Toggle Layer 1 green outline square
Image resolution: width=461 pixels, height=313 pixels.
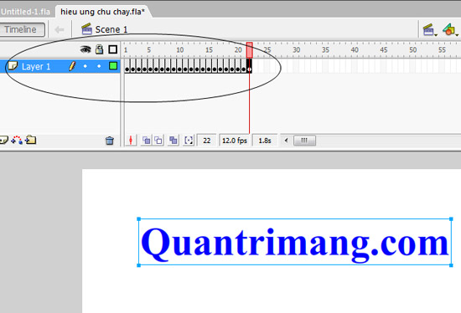[x=113, y=66]
